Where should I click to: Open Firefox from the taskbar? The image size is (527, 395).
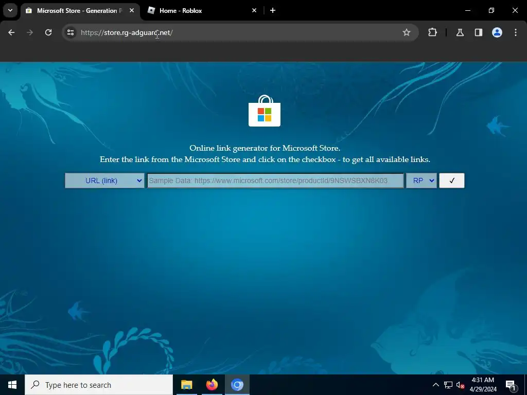click(212, 385)
